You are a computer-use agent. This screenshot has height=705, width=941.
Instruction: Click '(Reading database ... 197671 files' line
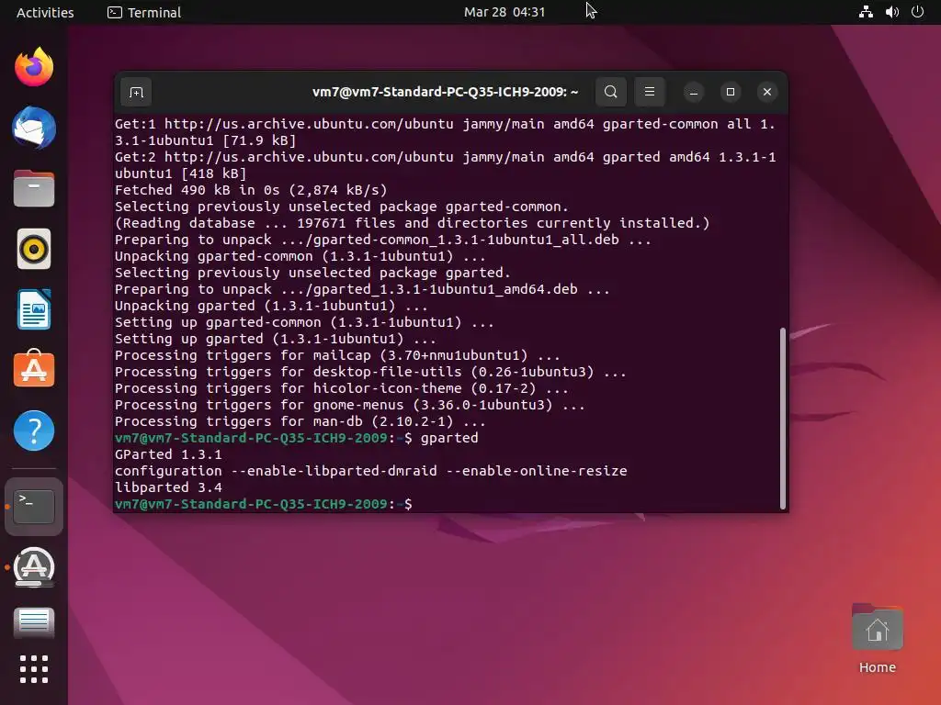(413, 223)
